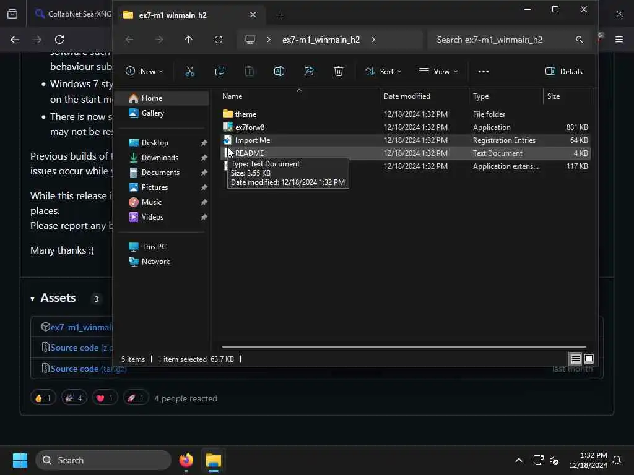
Task: Open the notifications bell
Action: tap(617, 460)
